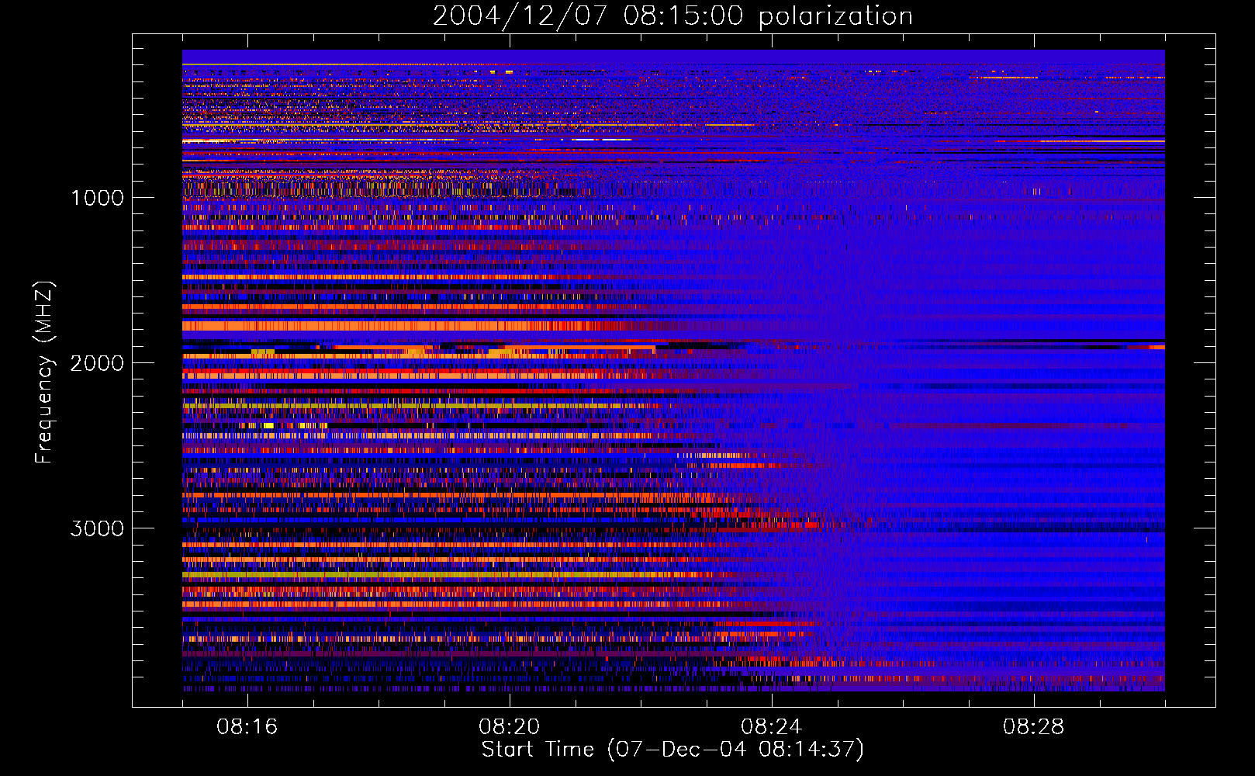This screenshot has width=1255, height=776.
Task: Click the '08:24' time axis label
Action: click(x=772, y=727)
